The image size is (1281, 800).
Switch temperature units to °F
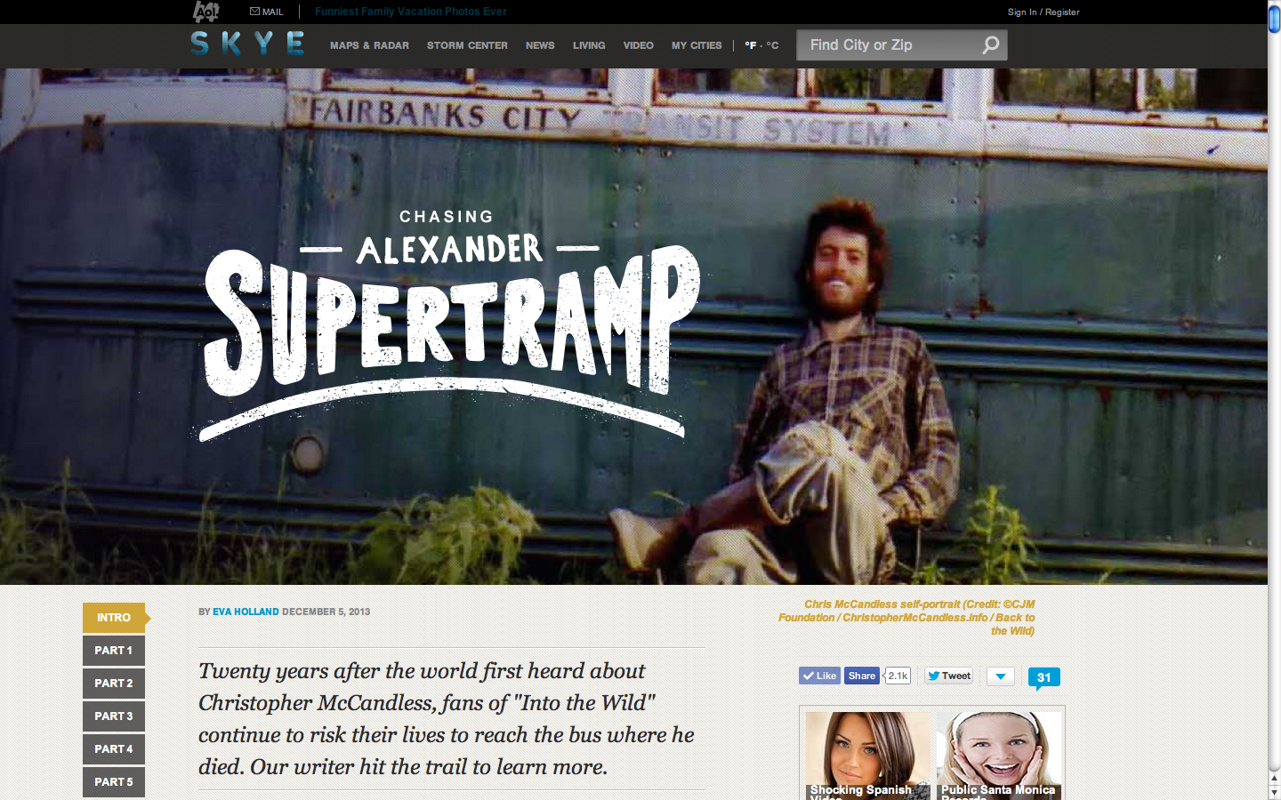point(750,45)
